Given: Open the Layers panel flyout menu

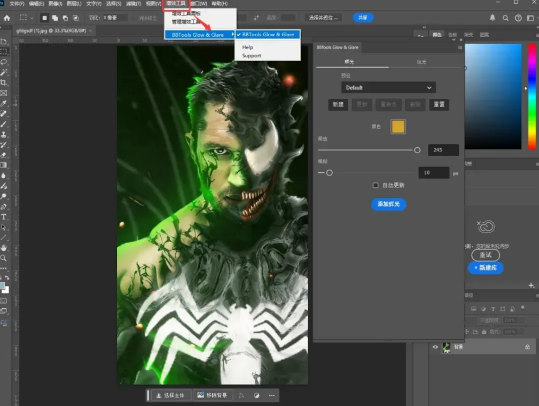Looking at the screenshot, I should point(537,296).
